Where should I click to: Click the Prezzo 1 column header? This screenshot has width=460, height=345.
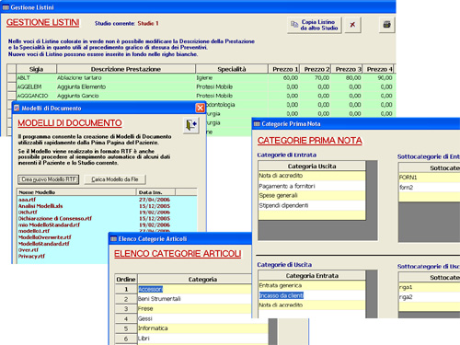284,69
